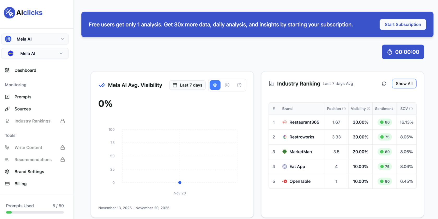Open the Last 7 days date picker
Screen dimensions: 438x219
tap(187, 85)
